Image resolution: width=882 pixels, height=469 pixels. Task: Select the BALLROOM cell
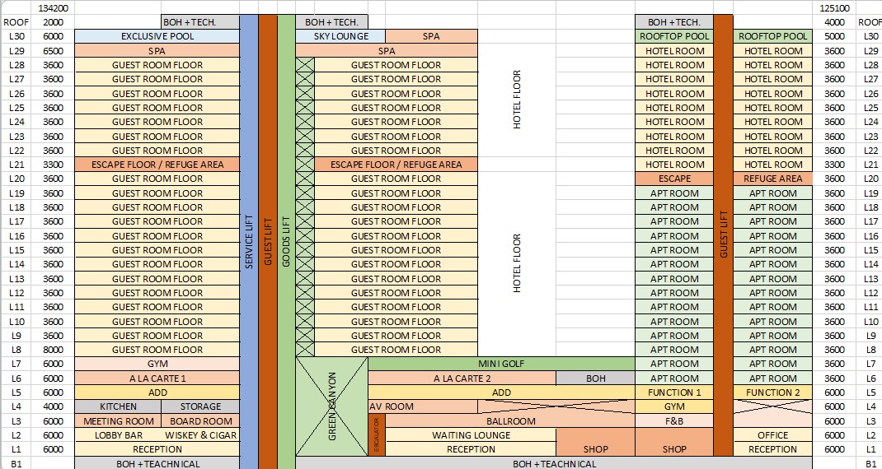point(509,421)
